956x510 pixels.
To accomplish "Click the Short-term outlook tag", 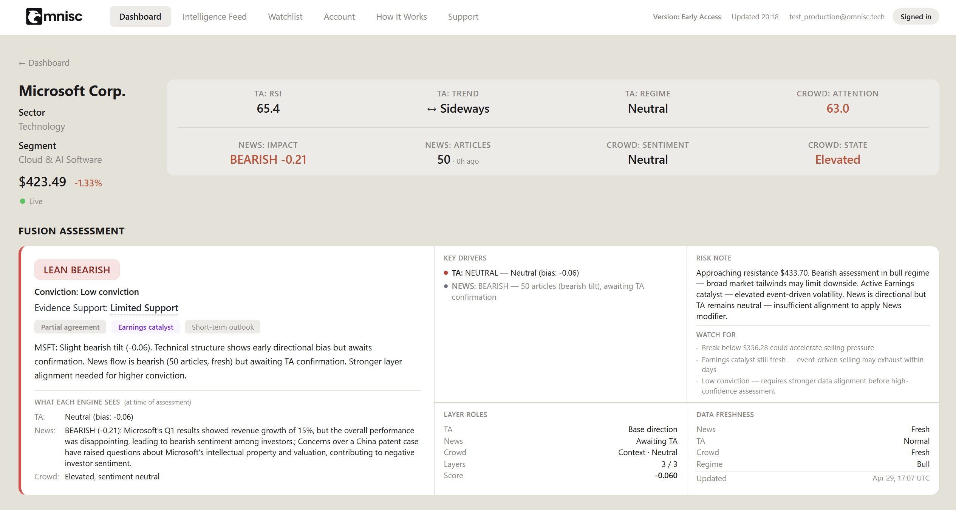I will click(223, 327).
